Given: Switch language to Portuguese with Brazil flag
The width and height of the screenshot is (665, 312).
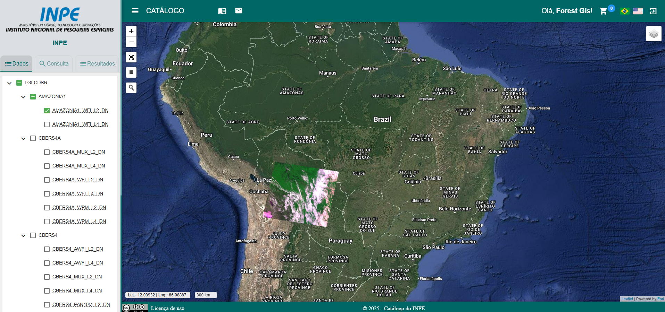Looking at the screenshot, I should (624, 11).
